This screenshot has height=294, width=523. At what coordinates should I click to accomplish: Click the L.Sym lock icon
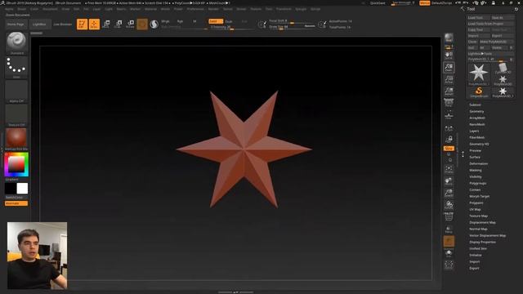[449, 140]
